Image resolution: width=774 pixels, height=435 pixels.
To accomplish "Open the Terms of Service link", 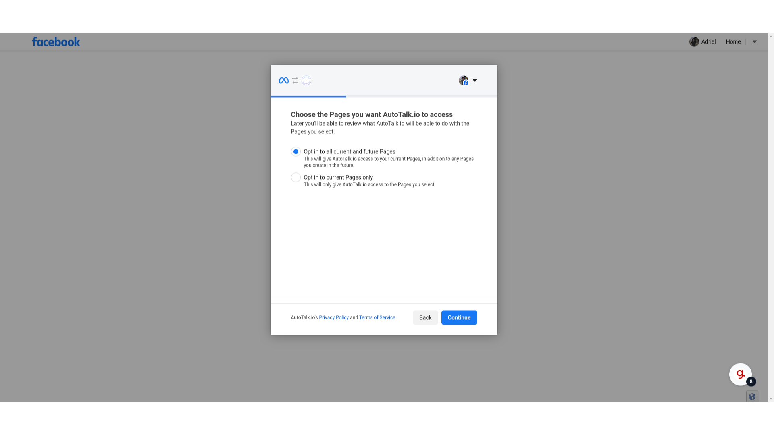I will (x=377, y=318).
